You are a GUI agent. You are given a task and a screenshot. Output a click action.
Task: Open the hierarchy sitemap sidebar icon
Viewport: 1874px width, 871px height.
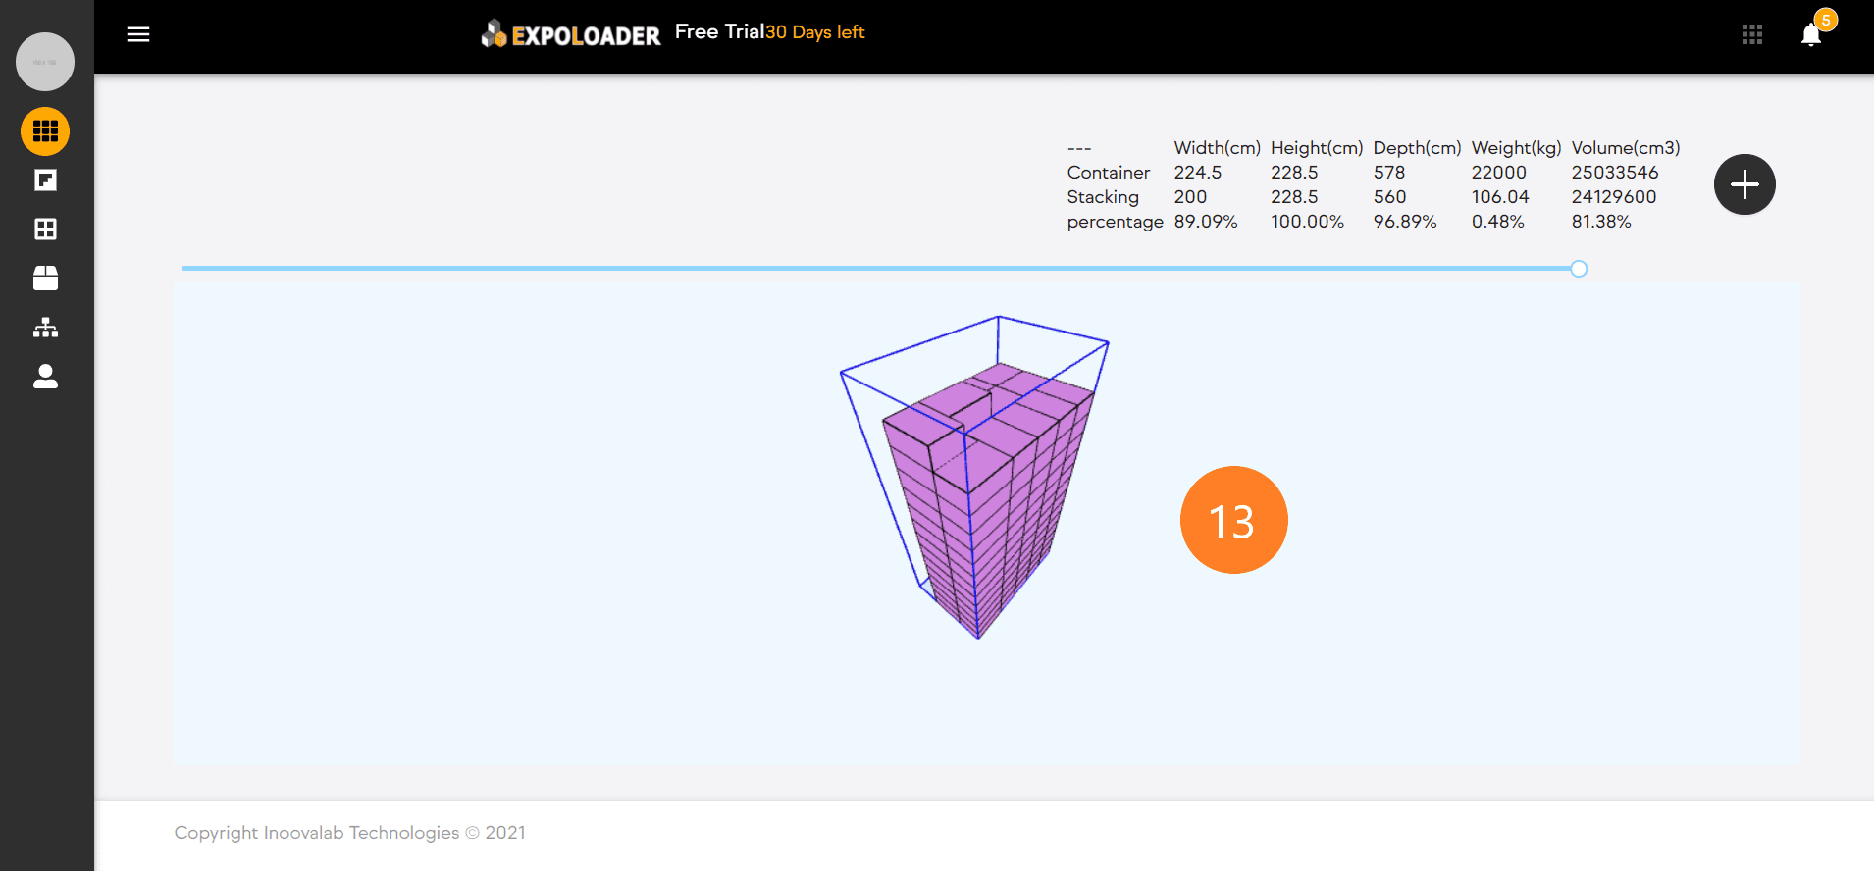pyautogui.click(x=45, y=328)
